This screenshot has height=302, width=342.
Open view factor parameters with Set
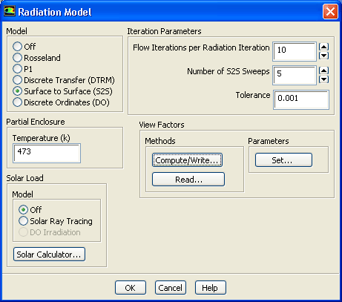(x=283, y=160)
